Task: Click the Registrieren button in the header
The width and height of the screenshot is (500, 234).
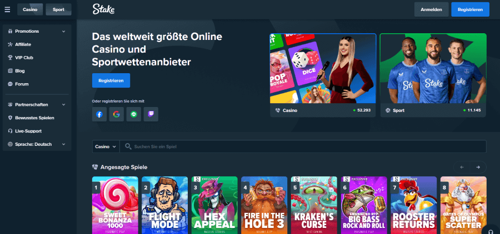Action: coord(471,9)
